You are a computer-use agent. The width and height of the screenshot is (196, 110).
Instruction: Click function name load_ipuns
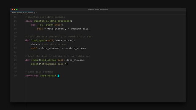(39, 40)
